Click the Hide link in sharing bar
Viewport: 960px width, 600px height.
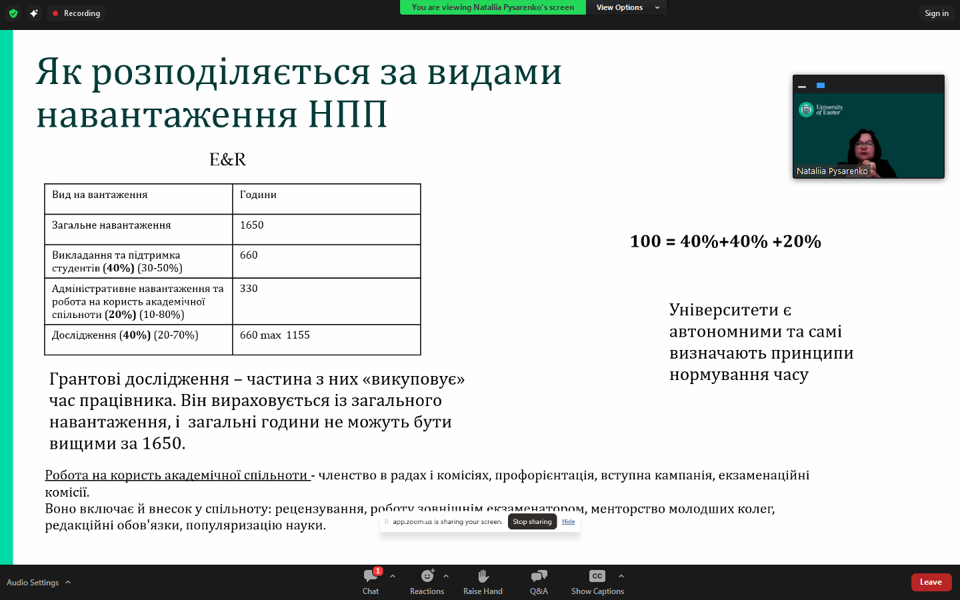click(569, 522)
